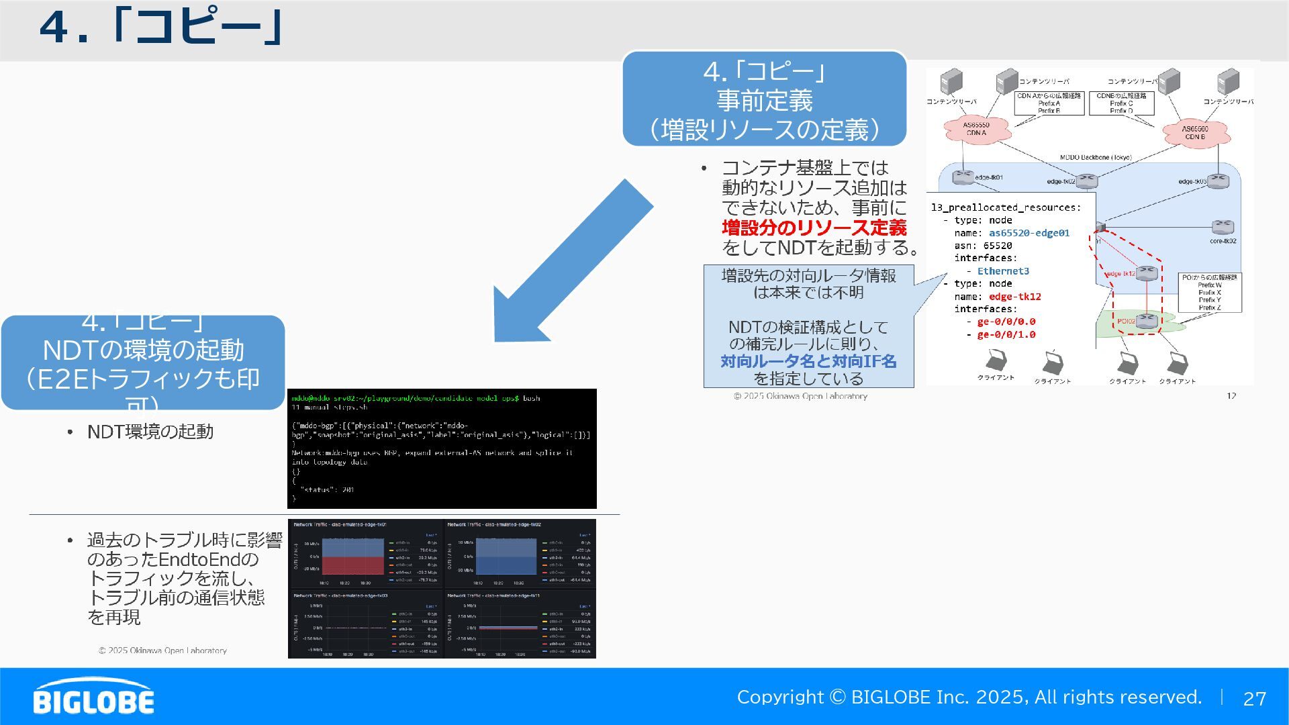Click the rightmost client laptop icon

pyautogui.click(x=1178, y=365)
